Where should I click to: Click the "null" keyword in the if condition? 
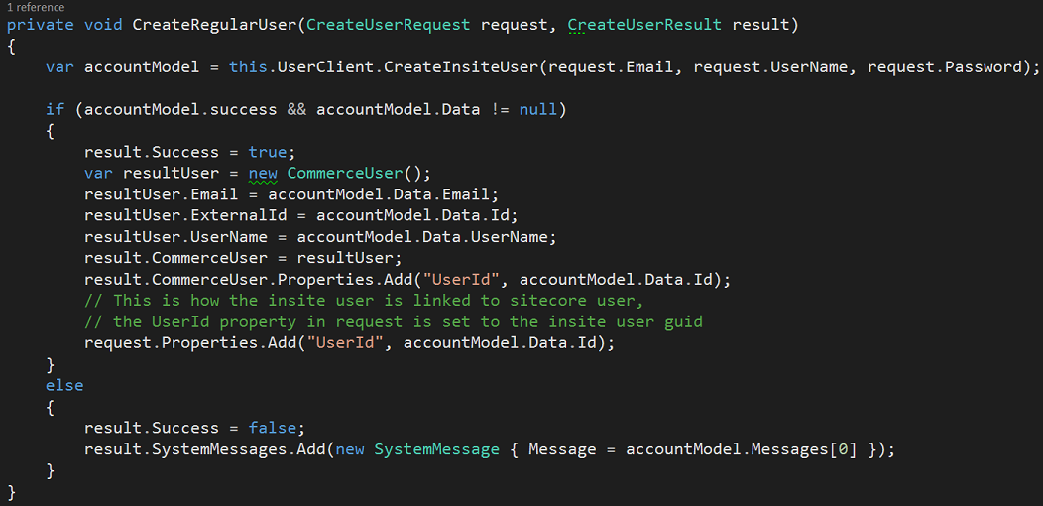click(538, 109)
